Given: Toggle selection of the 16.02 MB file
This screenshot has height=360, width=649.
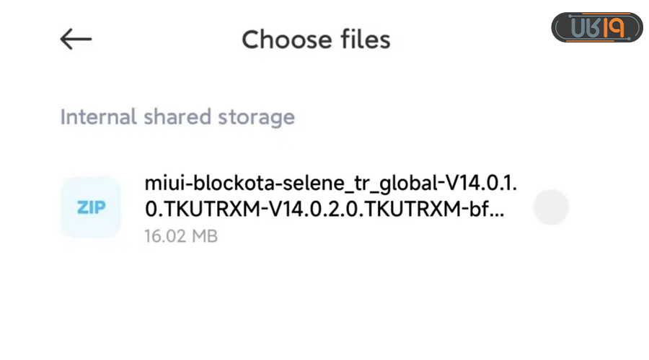Looking at the screenshot, I should tap(551, 207).
